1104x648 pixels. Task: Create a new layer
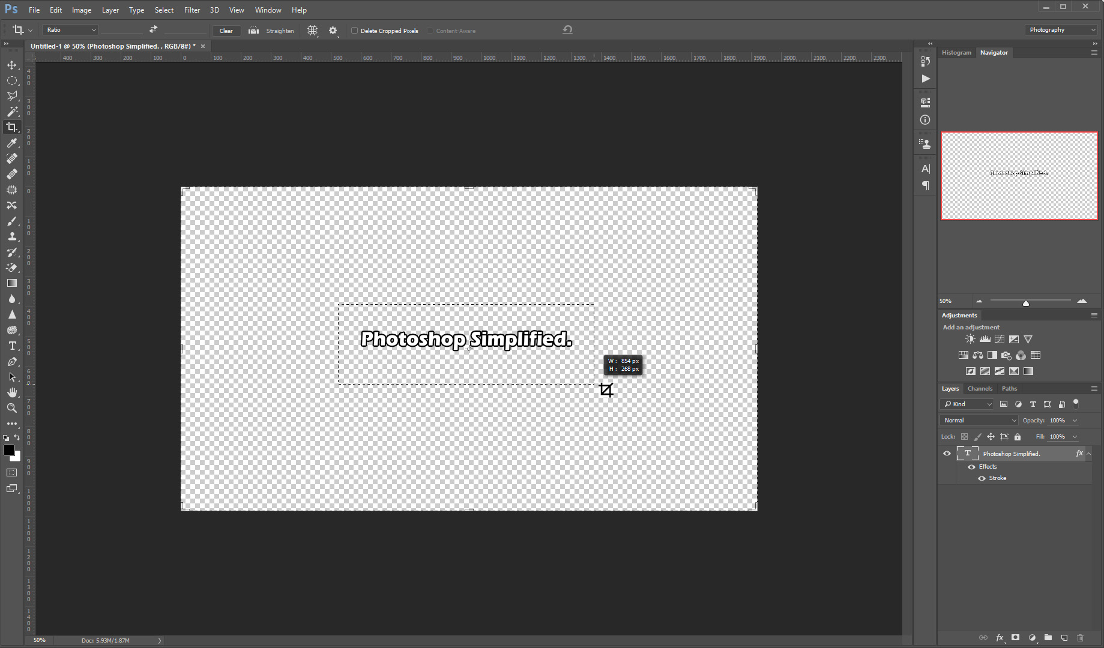click(x=1064, y=638)
